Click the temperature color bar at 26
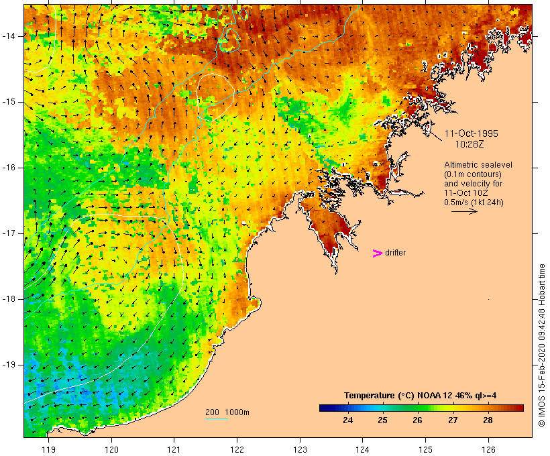 tap(417, 408)
